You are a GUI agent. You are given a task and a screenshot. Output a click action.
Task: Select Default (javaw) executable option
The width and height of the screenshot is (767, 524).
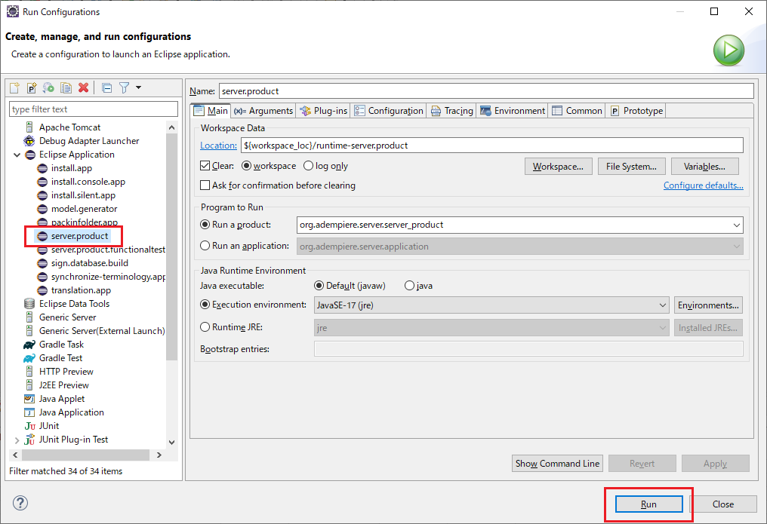[x=319, y=286]
